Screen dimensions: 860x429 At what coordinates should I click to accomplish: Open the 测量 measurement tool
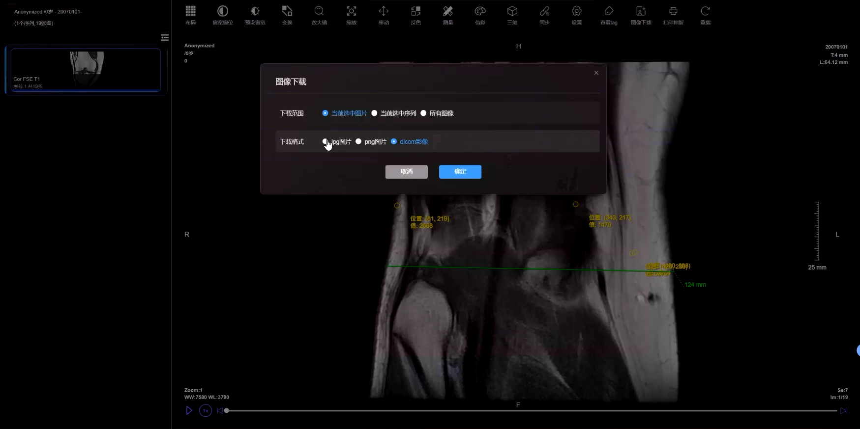pyautogui.click(x=447, y=15)
